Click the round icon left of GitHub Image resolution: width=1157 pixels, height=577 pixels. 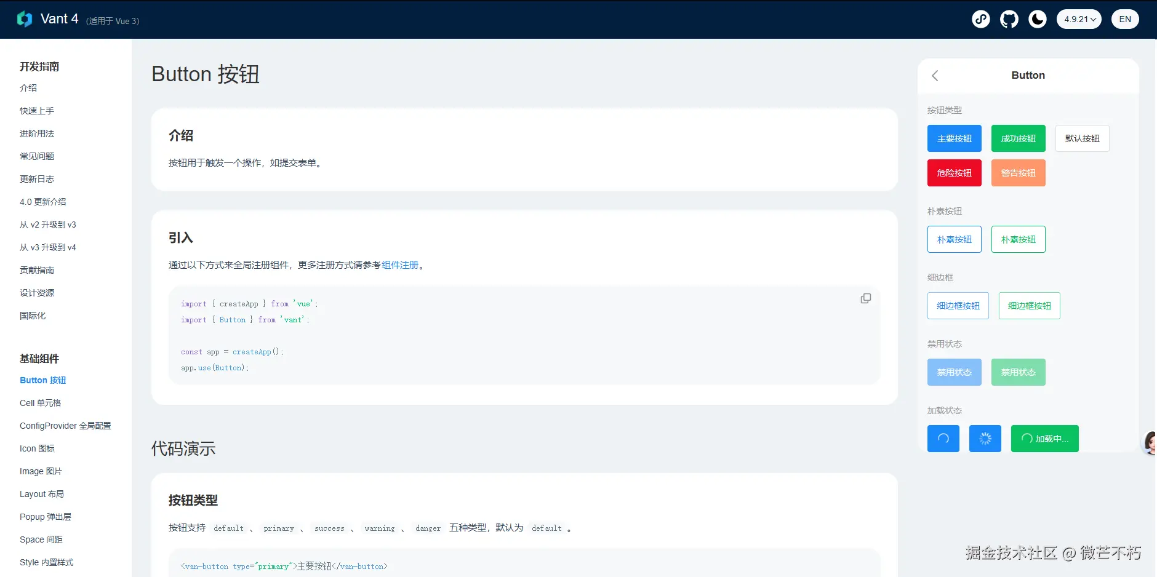pyautogui.click(x=981, y=19)
